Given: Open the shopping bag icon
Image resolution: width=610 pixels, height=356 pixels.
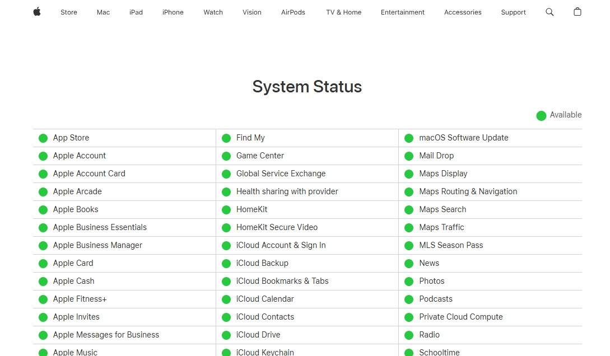Looking at the screenshot, I should click(578, 12).
